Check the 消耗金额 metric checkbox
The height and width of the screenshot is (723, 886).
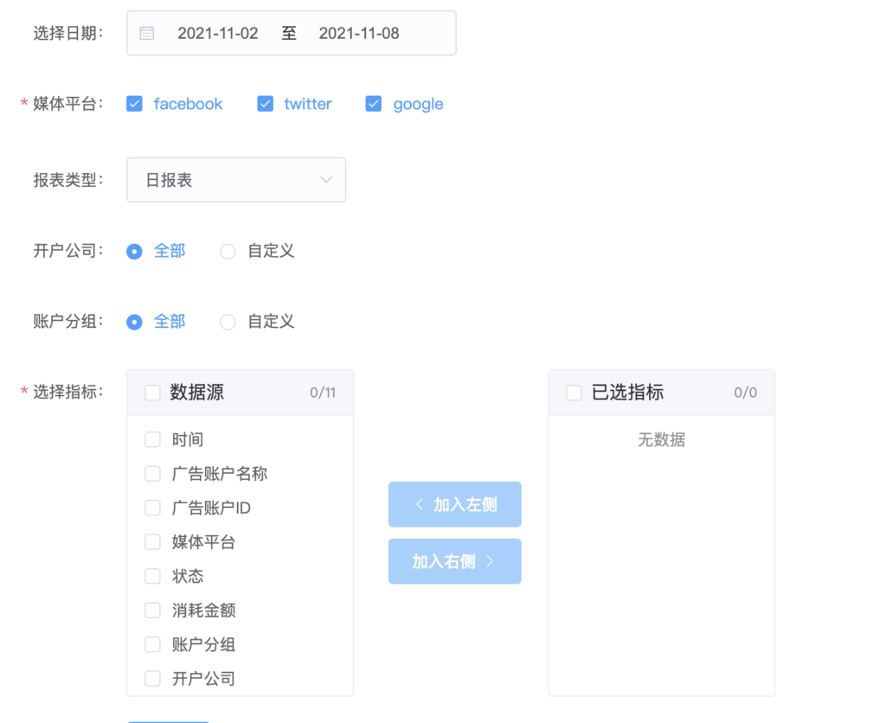[x=153, y=610]
